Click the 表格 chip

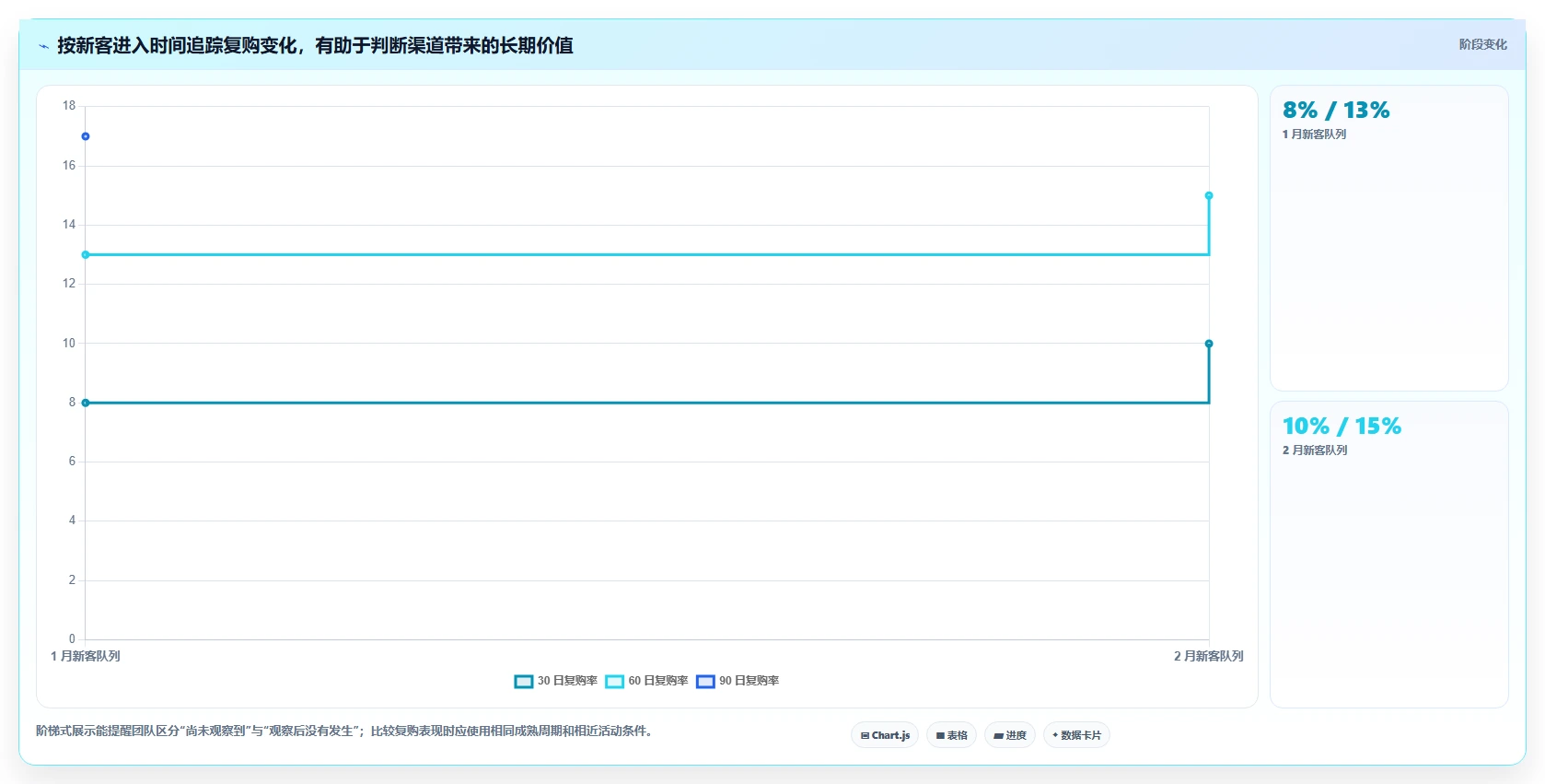tap(951, 735)
